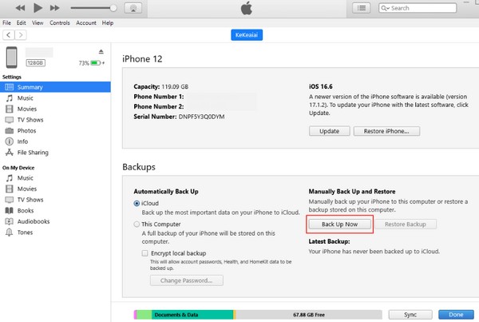Viewport: 479px width, 322px height.
Task: Click the Capacity 119.09 GB text
Action: pyautogui.click(x=161, y=87)
